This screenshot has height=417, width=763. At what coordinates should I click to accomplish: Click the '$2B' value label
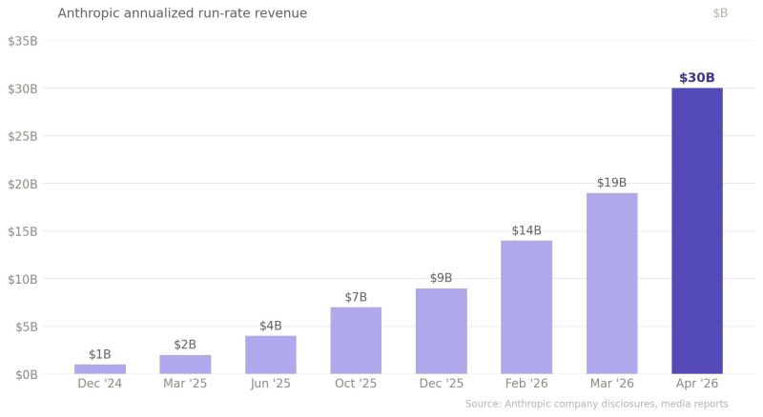(185, 345)
